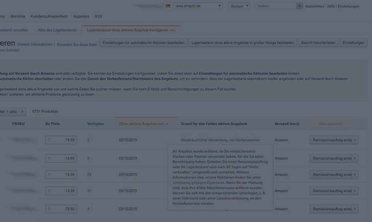Open the filter dropdown showing 1 aktiv
Image resolution: width=372 pixels, height=222 pixels.
coord(13,112)
